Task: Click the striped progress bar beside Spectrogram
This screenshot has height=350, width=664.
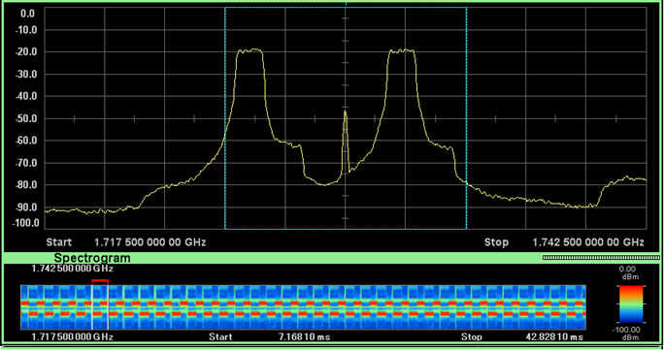Action: [x=601, y=257]
